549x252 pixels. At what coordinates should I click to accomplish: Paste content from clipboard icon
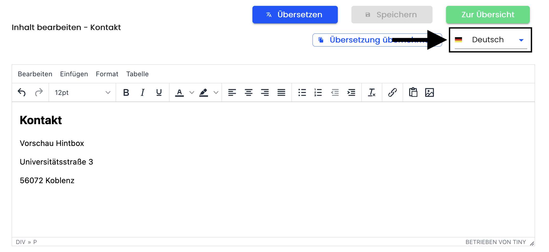[413, 93]
